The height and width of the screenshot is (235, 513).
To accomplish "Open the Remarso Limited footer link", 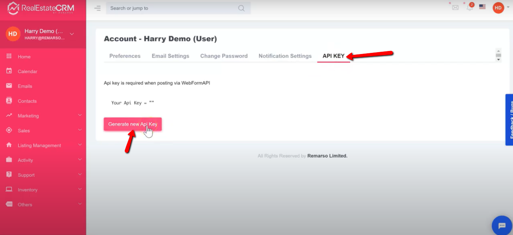I will 327,156.
